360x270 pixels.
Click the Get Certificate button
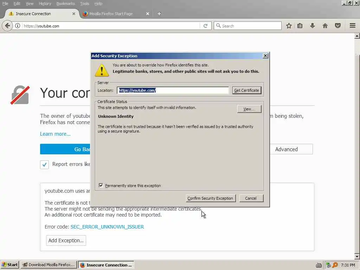click(246, 90)
